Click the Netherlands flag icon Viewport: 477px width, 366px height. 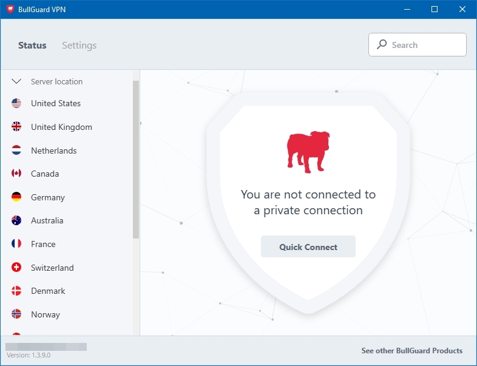pos(16,150)
